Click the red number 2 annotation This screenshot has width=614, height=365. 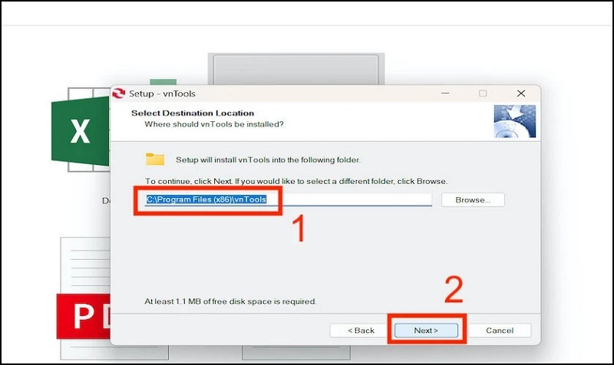(454, 290)
